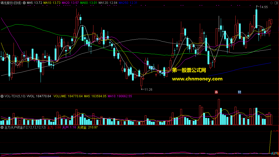
Task: Click the blue 财 event marker
Action: pyautogui.click(x=239, y=92)
